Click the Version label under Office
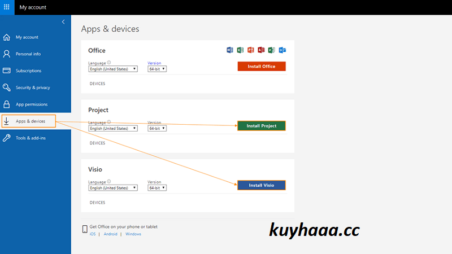The width and height of the screenshot is (452, 254). (154, 63)
